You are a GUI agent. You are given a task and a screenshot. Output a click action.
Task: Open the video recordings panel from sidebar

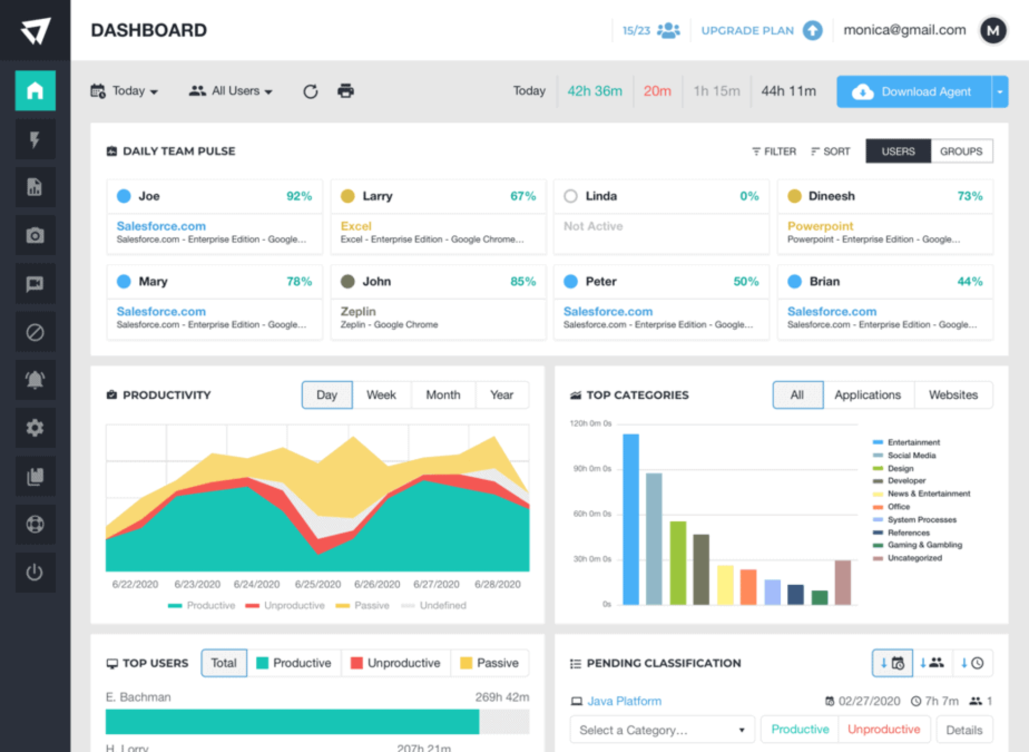(x=35, y=283)
